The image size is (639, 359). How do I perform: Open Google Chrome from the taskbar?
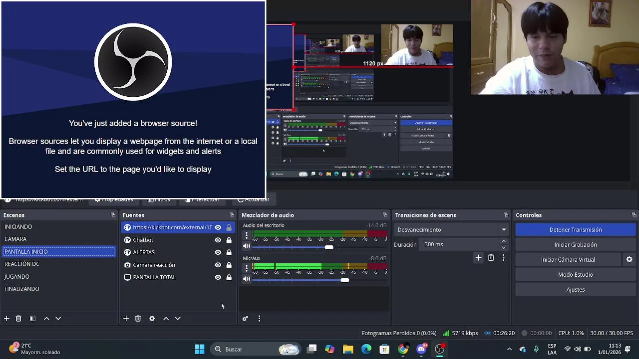tap(403, 349)
